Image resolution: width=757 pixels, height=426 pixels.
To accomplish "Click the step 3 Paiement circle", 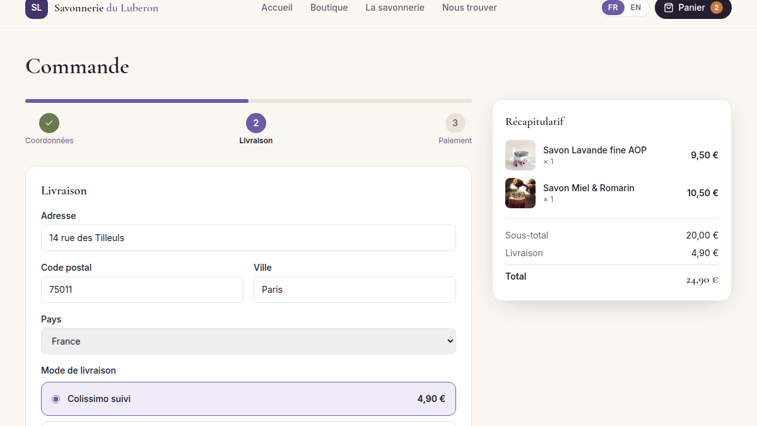I will 455,123.
